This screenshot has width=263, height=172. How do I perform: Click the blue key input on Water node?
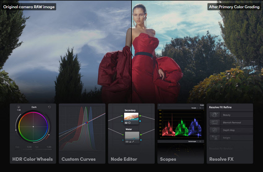(123, 140)
